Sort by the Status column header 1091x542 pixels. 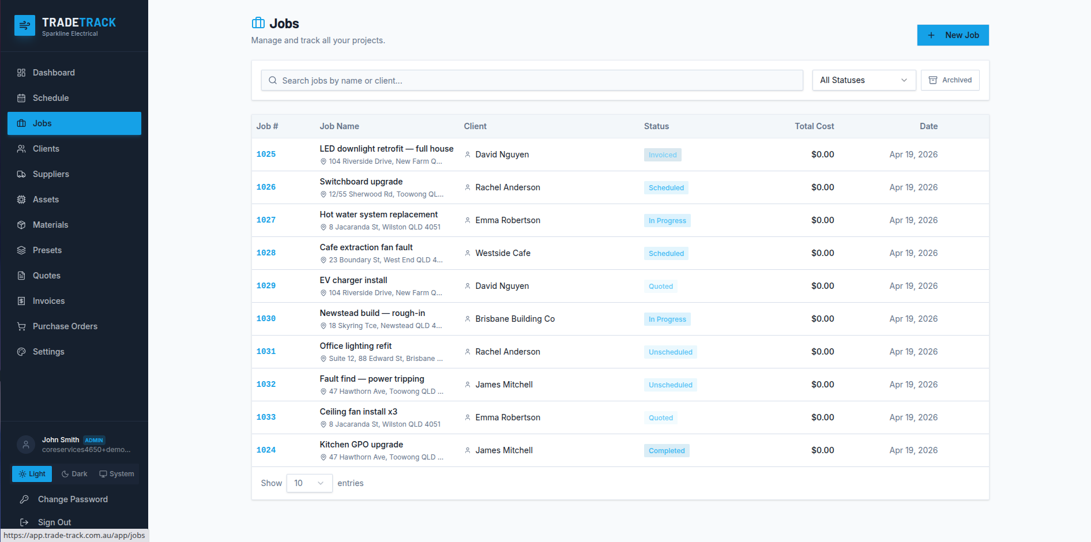pos(656,126)
